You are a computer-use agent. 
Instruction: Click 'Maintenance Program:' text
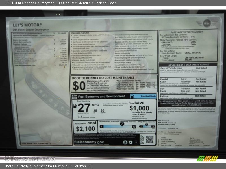98,81
